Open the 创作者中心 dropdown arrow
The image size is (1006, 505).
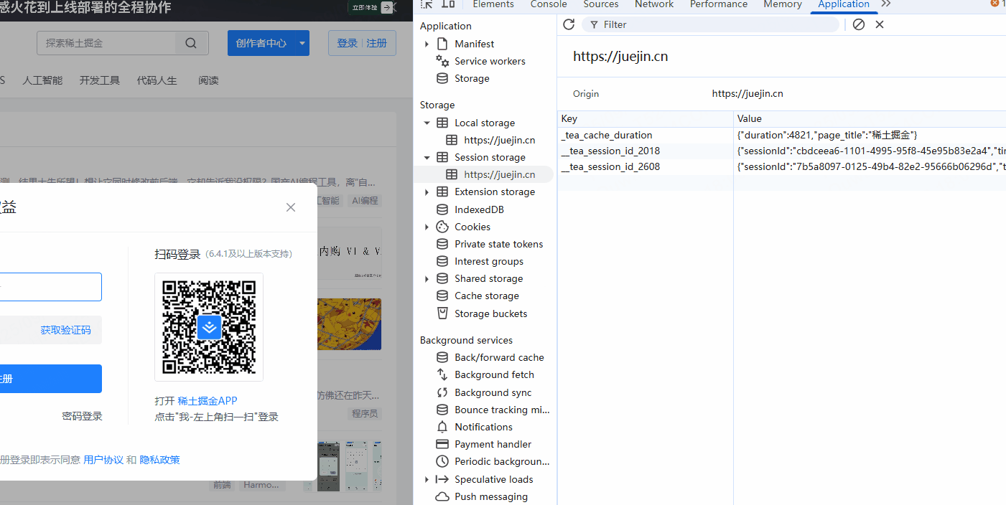tap(302, 42)
